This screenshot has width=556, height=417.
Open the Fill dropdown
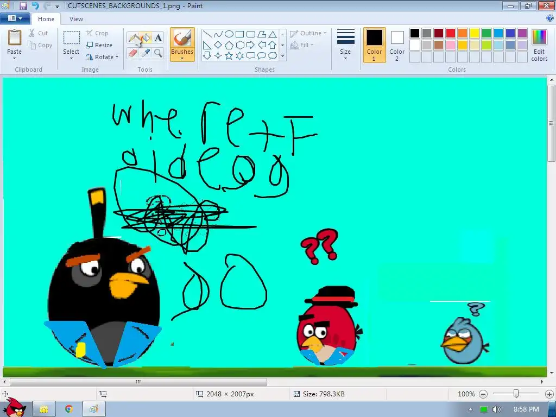(302, 45)
